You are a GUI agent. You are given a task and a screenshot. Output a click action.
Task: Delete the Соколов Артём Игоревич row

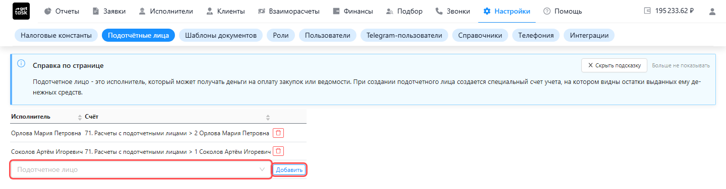point(278,151)
